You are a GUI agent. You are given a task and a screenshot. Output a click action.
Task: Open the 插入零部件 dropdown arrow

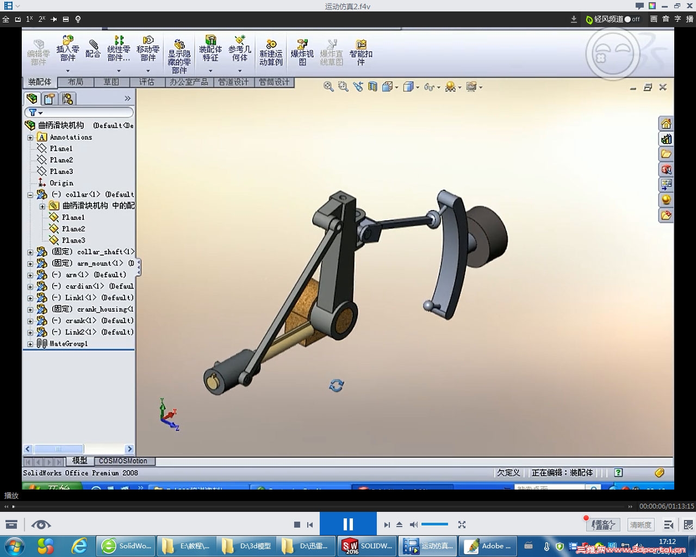[68, 71]
